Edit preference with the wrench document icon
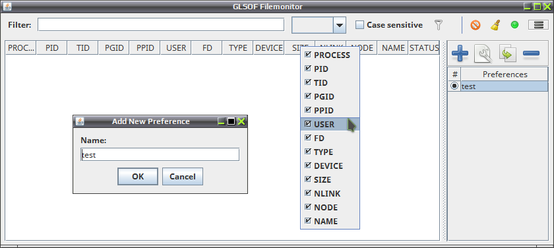This screenshot has width=554, height=248. click(483, 53)
